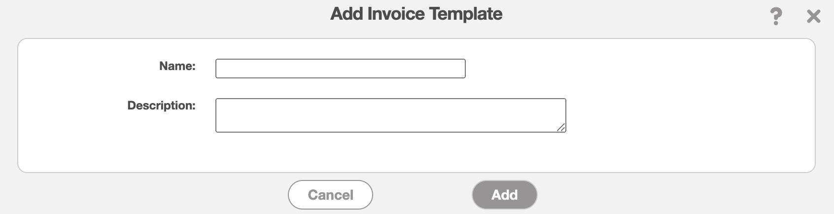Cancel adding the invoice template
The height and width of the screenshot is (214, 834).
(x=330, y=195)
